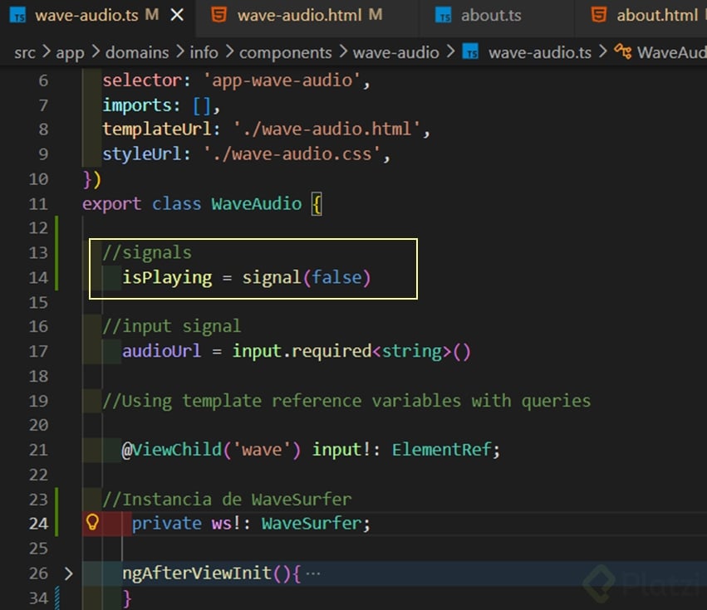Click the TypeScript icon on wave-audio.ts tab

coord(17,15)
